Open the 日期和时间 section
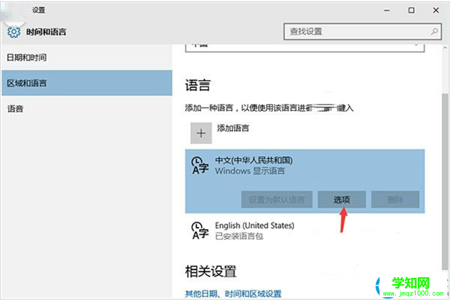This screenshot has height=300, width=450. [x=86, y=58]
